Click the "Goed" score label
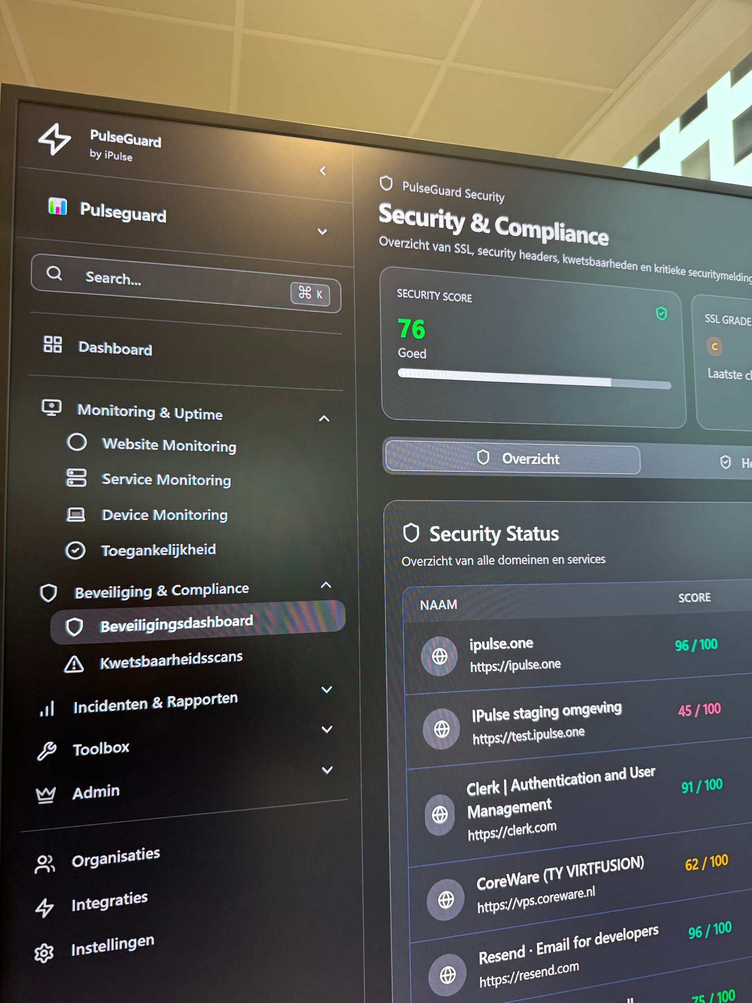 (x=412, y=353)
